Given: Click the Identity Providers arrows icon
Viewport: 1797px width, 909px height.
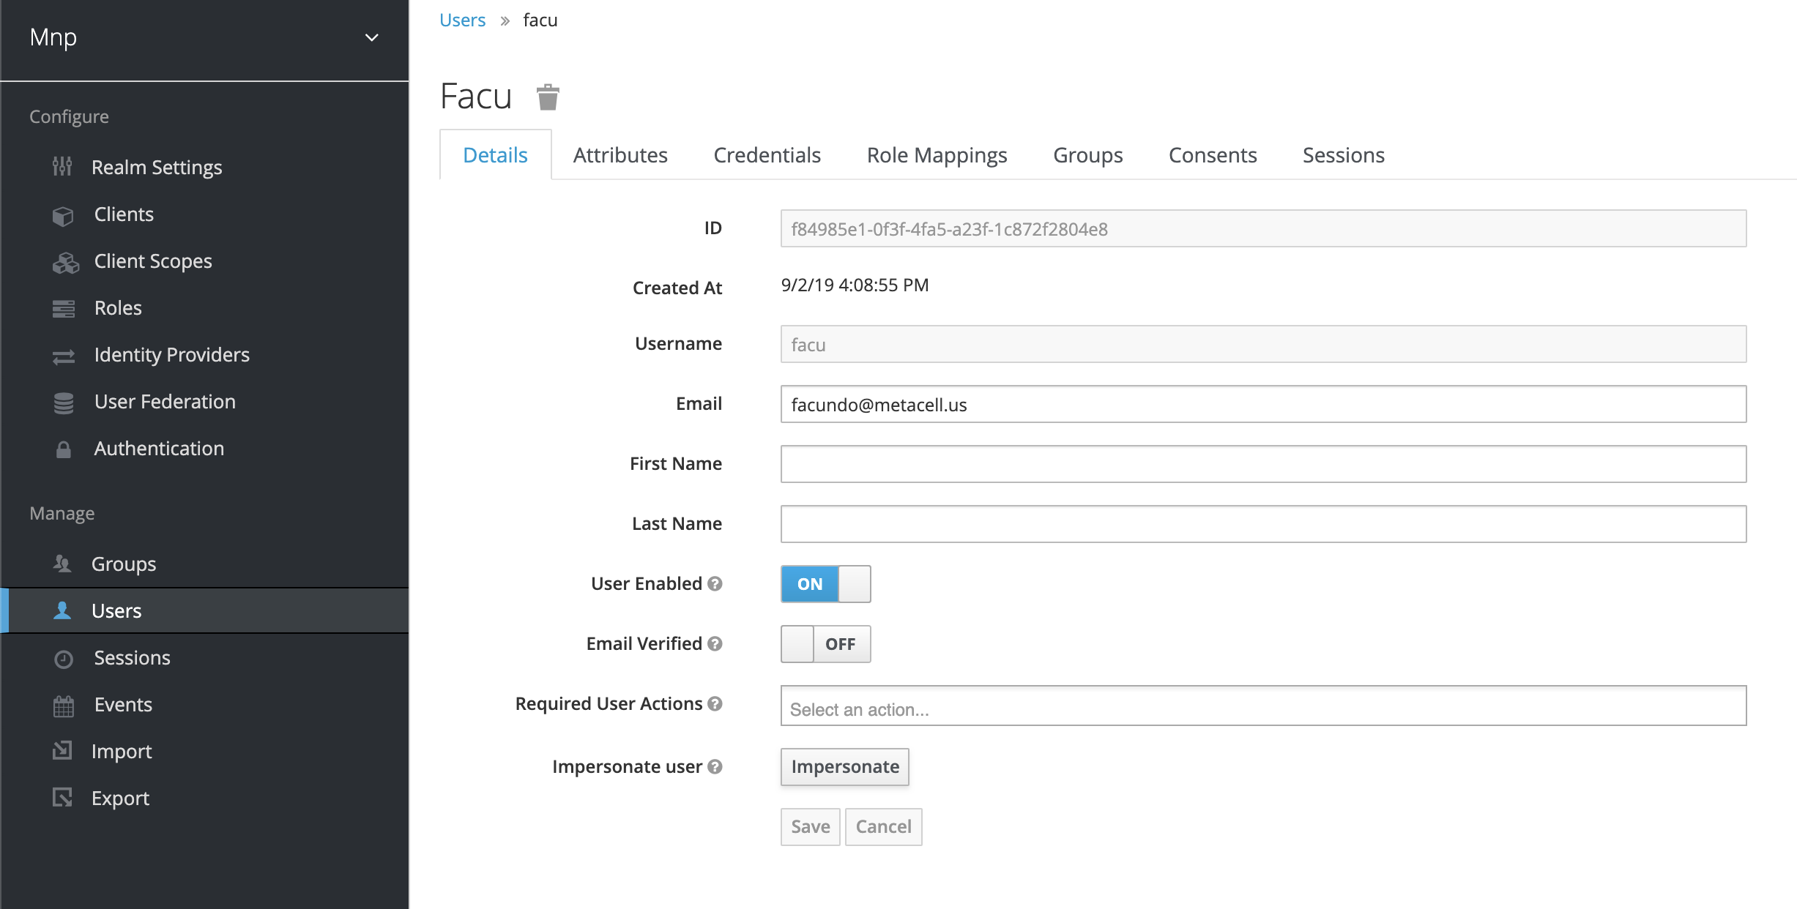Looking at the screenshot, I should point(64,356).
